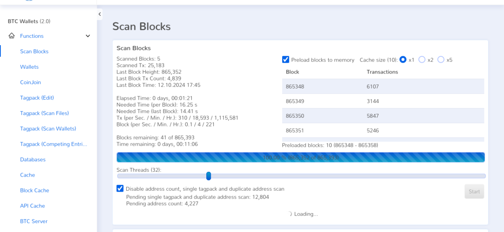The width and height of the screenshot is (504, 232).
Task: Toggle Preload blocks to memory checkbox
Action: tap(286, 60)
